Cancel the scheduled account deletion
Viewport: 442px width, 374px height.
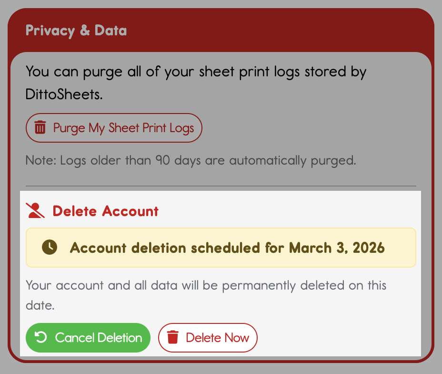click(x=88, y=338)
